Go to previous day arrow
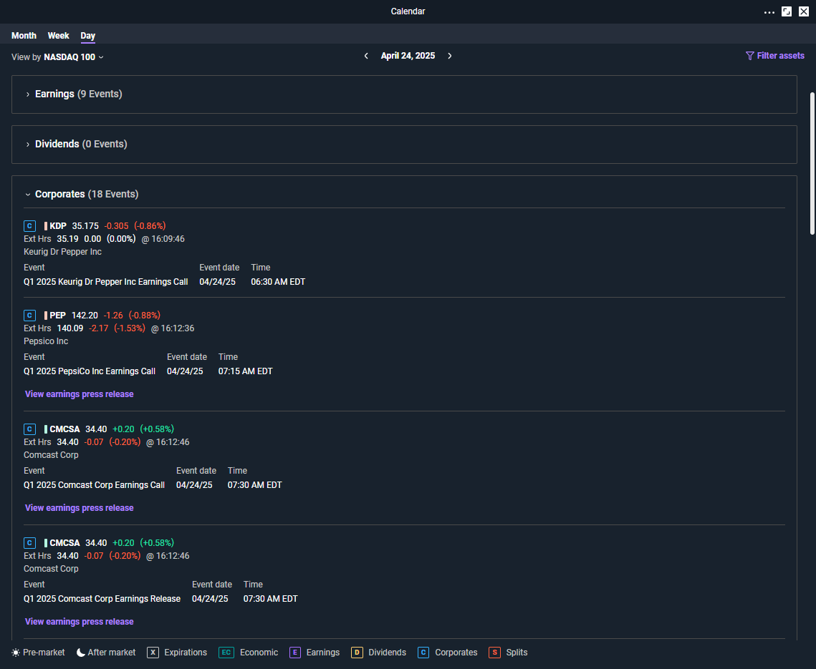816x669 pixels. pos(366,56)
